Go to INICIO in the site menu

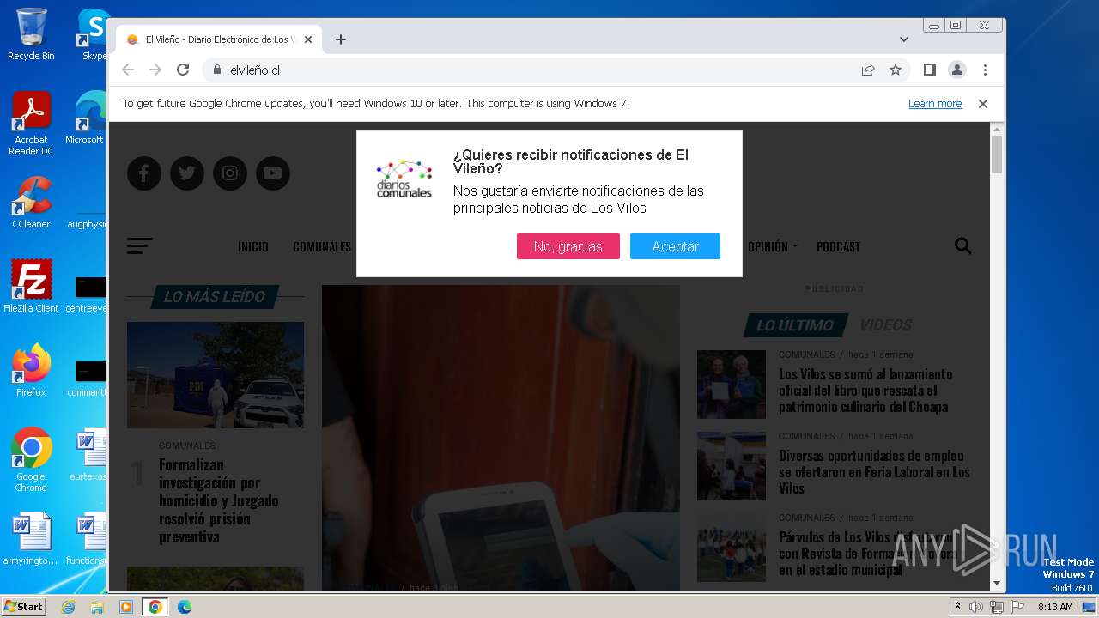click(x=253, y=246)
